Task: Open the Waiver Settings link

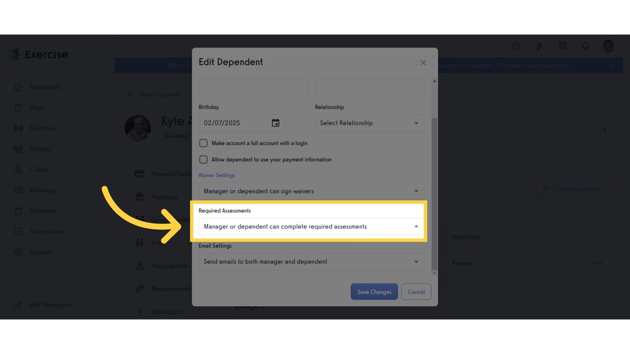Action: [217, 175]
